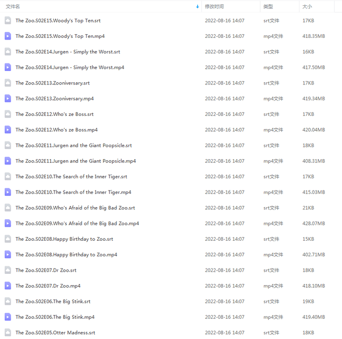Sort by the 文件名 column header
This screenshot has width=342, height=339.
point(13,6)
